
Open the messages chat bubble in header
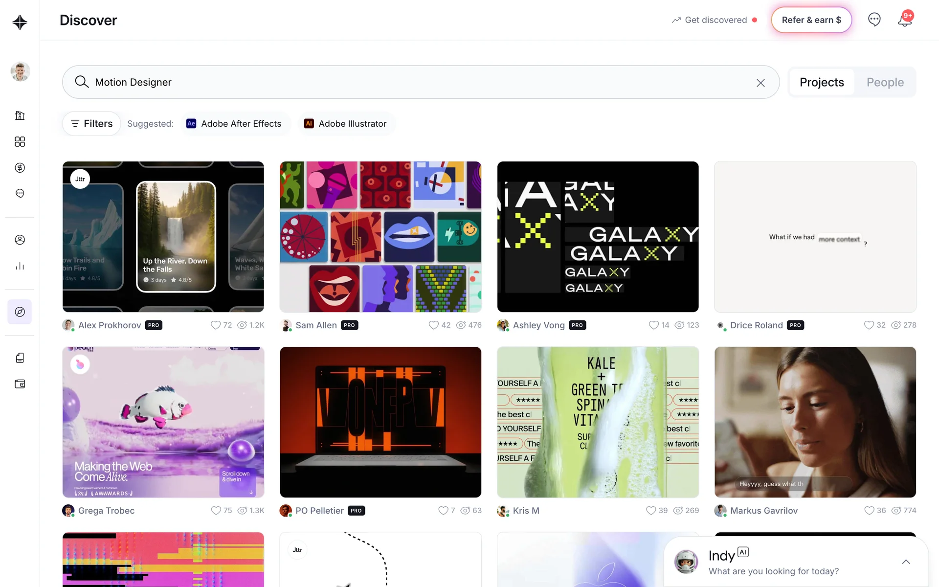point(874,20)
